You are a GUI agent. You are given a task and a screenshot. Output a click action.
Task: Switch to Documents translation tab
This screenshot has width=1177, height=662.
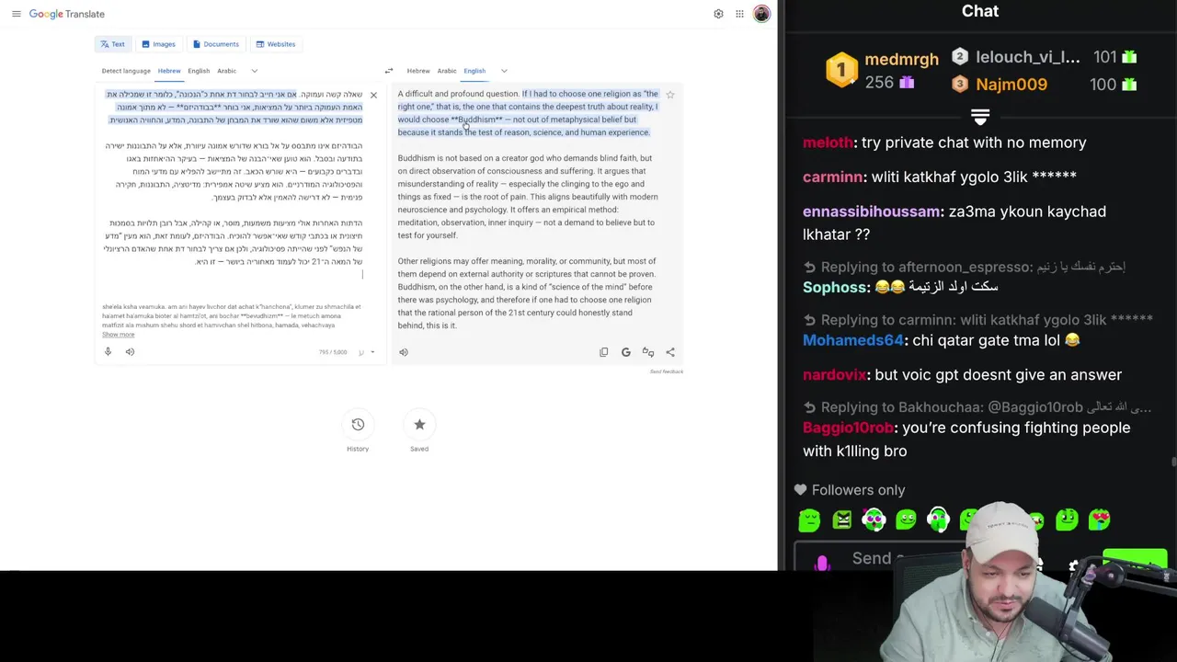tap(216, 44)
